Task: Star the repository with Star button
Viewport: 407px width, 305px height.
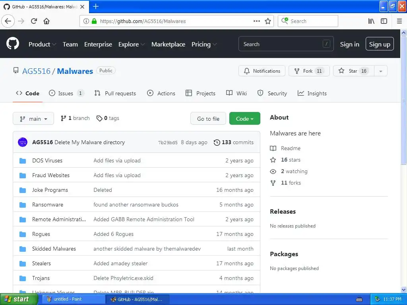Action: [353, 71]
